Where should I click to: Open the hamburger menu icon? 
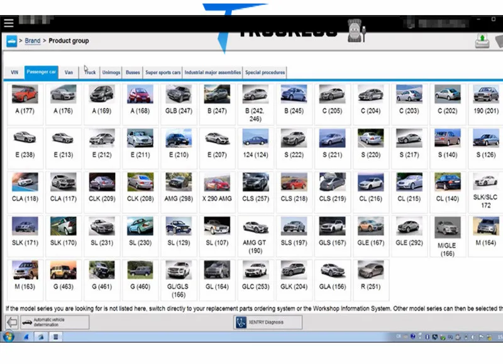click(9, 23)
